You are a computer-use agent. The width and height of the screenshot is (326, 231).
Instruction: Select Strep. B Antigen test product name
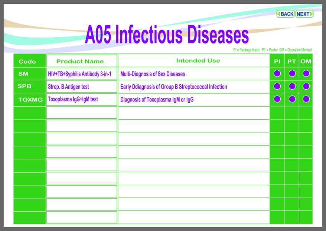coord(68,87)
